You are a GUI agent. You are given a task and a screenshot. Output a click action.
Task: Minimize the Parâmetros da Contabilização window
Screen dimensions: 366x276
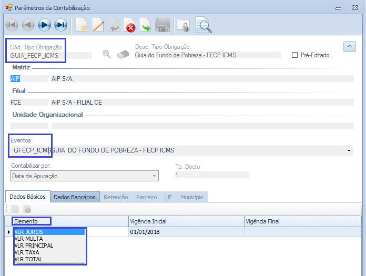point(339,8)
